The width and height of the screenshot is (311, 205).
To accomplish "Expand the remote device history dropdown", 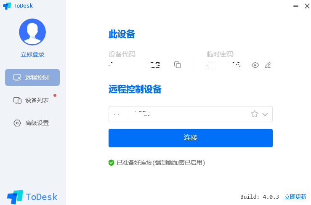I will click(265, 114).
